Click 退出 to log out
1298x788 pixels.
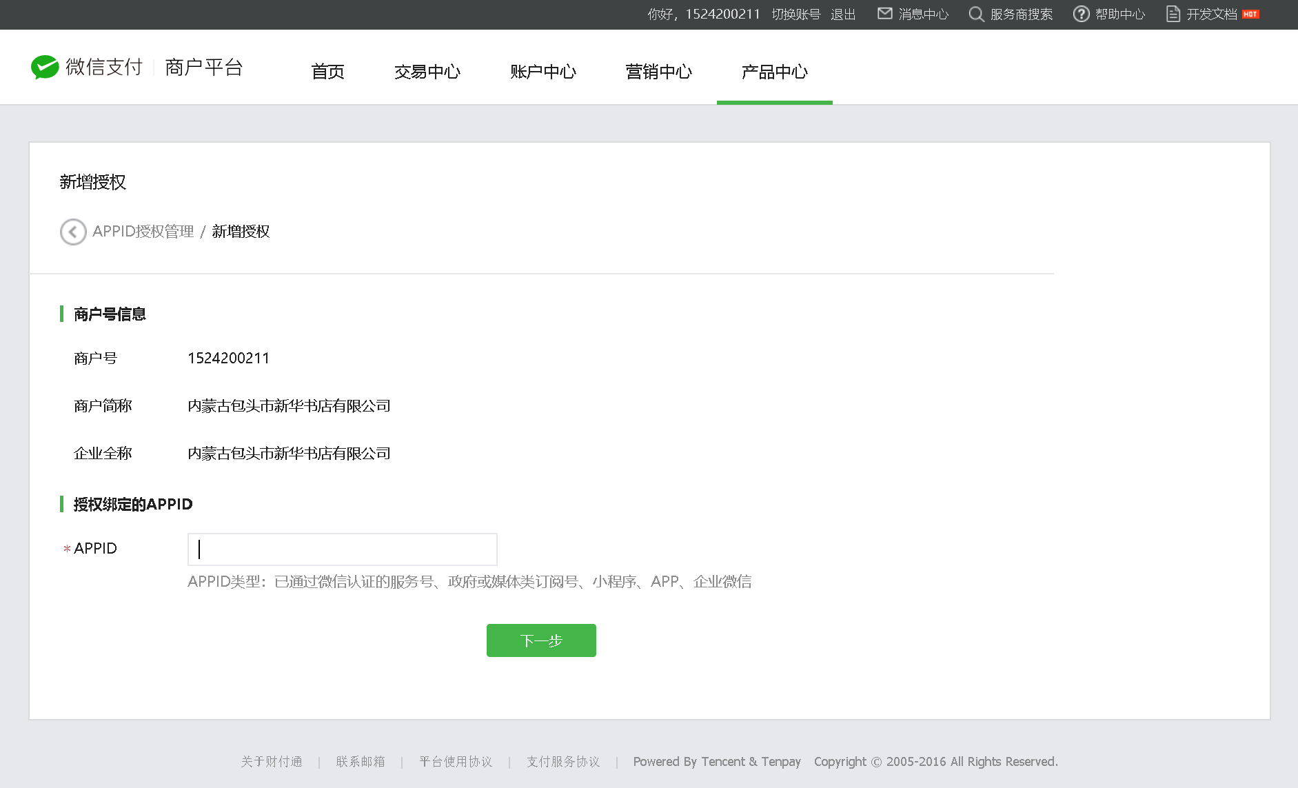tap(842, 14)
